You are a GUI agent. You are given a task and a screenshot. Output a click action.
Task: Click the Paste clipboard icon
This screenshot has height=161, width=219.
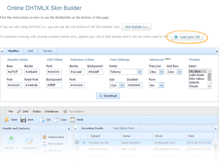(73, 119)
